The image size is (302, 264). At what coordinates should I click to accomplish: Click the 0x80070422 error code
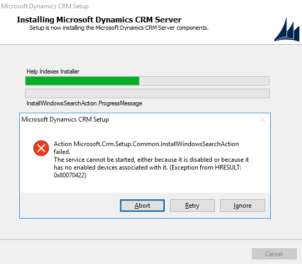70,175
